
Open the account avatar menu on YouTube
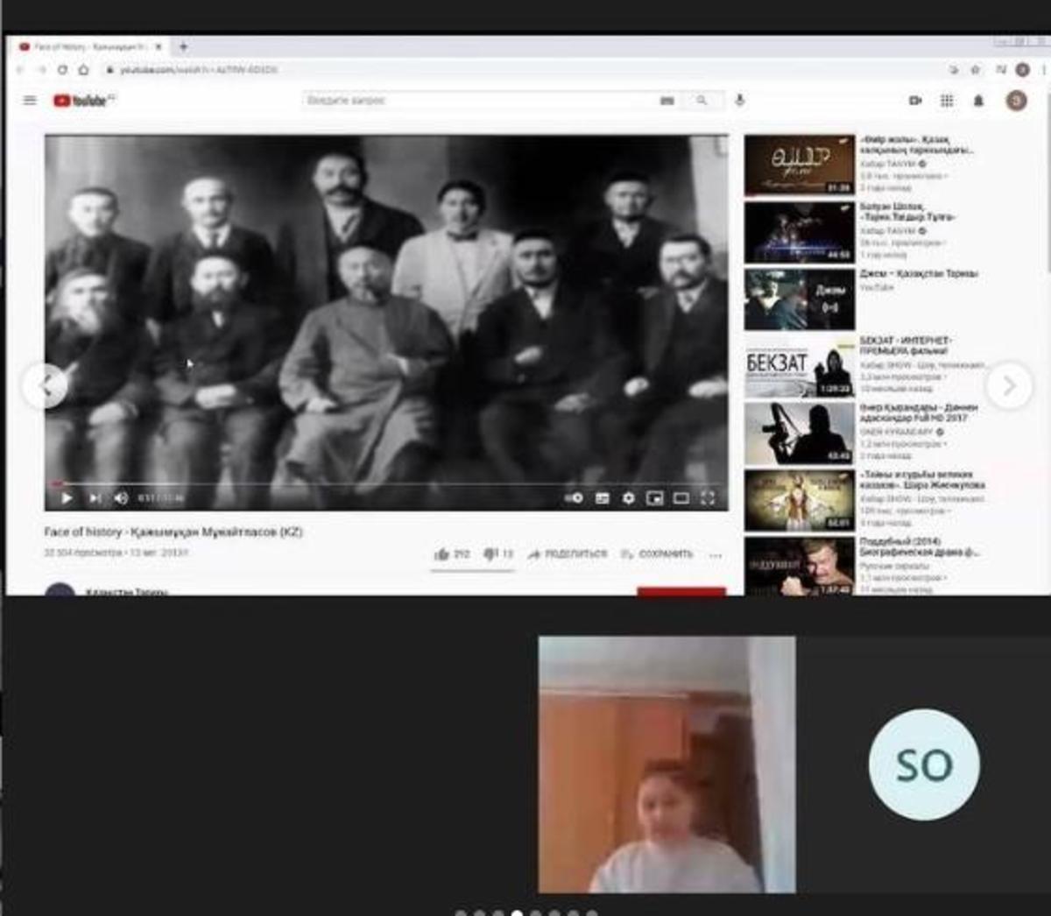click(x=1016, y=101)
